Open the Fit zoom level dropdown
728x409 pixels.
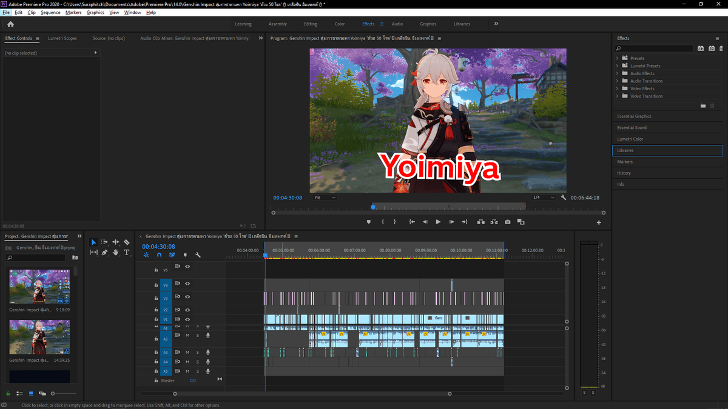pyautogui.click(x=325, y=198)
